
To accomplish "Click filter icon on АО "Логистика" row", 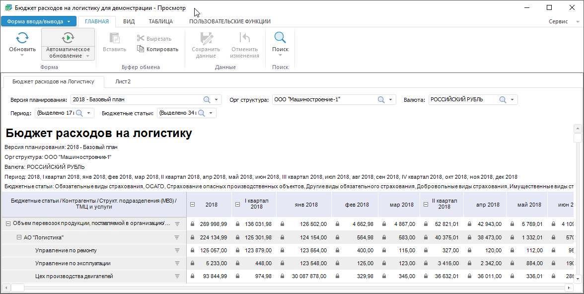I will click(x=177, y=237).
